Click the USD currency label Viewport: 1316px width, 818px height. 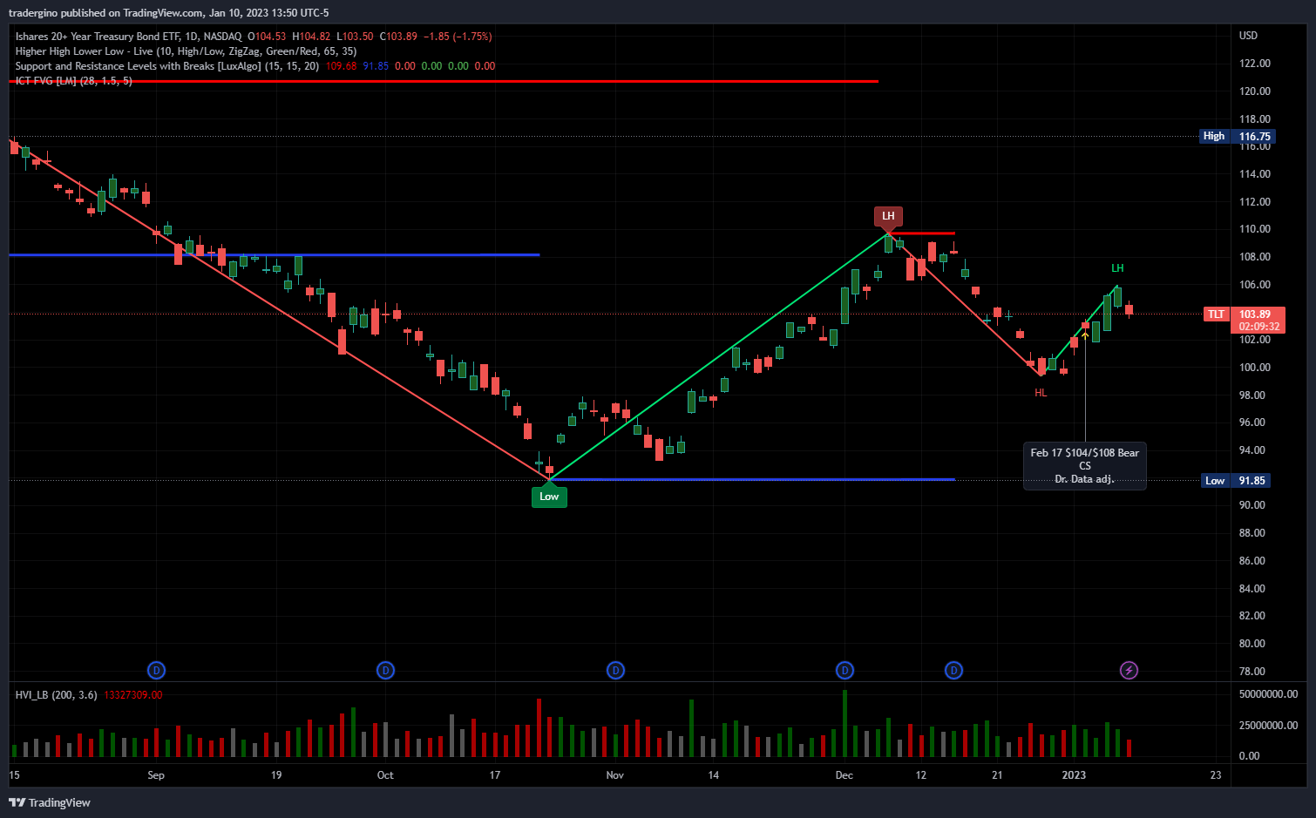tap(1249, 36)
